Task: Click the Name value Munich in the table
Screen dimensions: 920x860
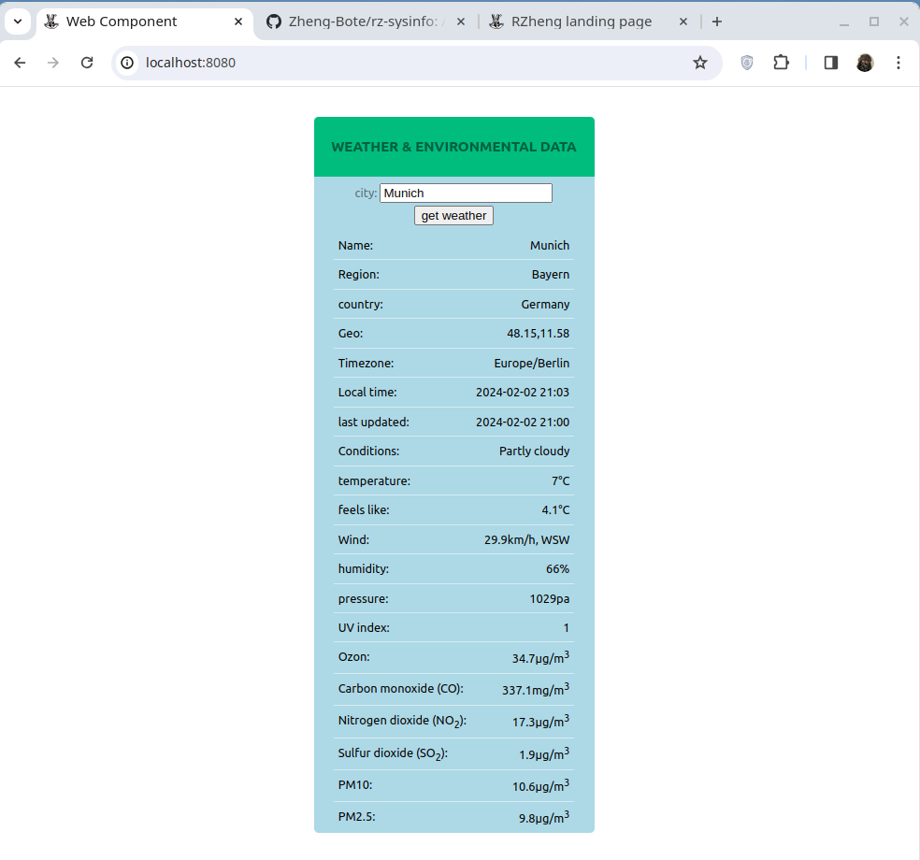Action: tap(550, 245)
